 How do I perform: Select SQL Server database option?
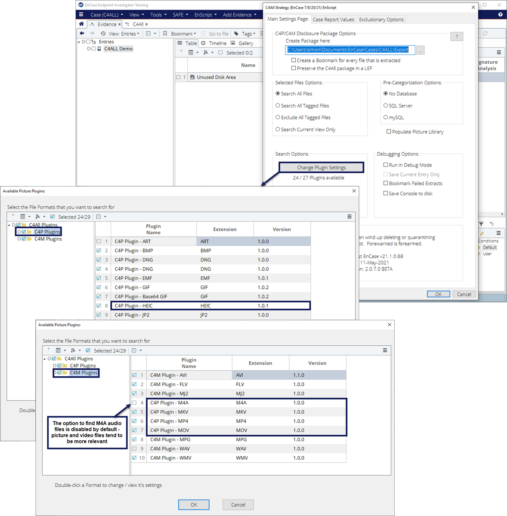(386, 105)
